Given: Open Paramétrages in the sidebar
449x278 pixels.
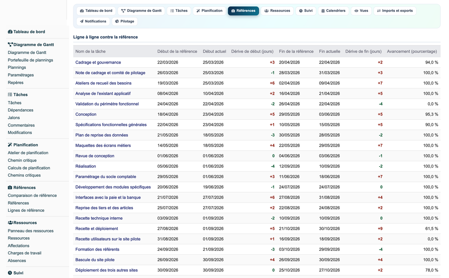Looking at the screenshot, I should click(21, 75).
